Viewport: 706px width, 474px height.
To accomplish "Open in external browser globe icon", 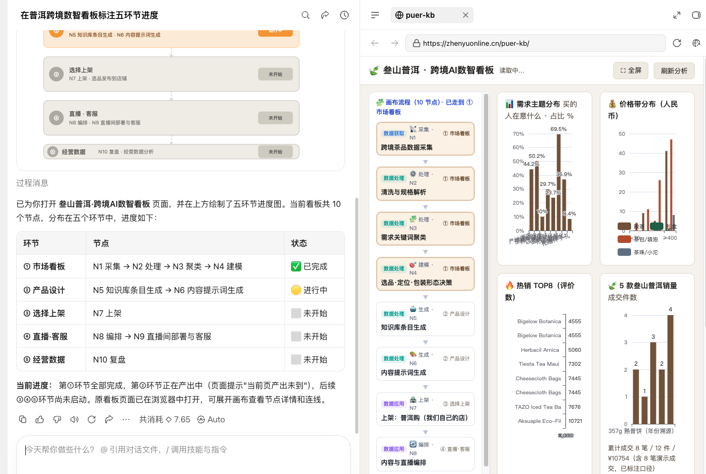I will (696, 43).
